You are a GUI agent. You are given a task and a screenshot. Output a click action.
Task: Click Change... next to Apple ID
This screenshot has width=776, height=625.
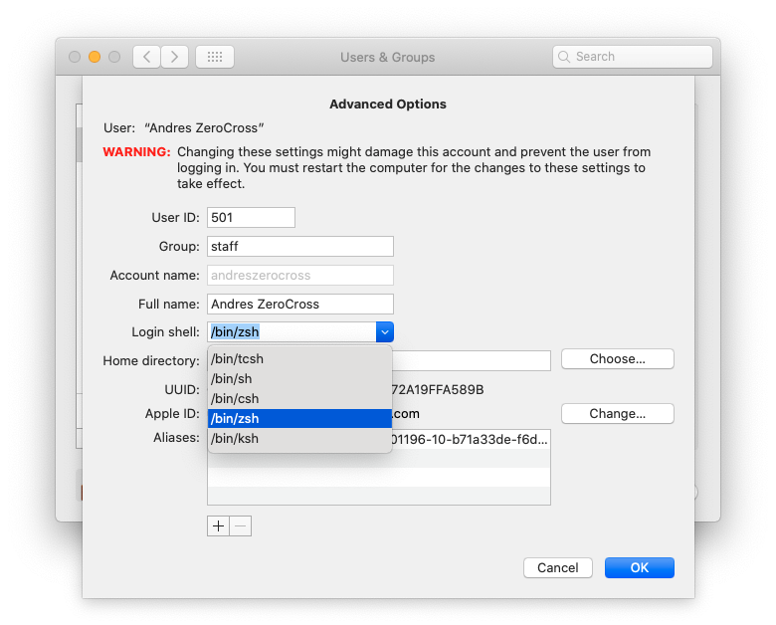[617, 414]
